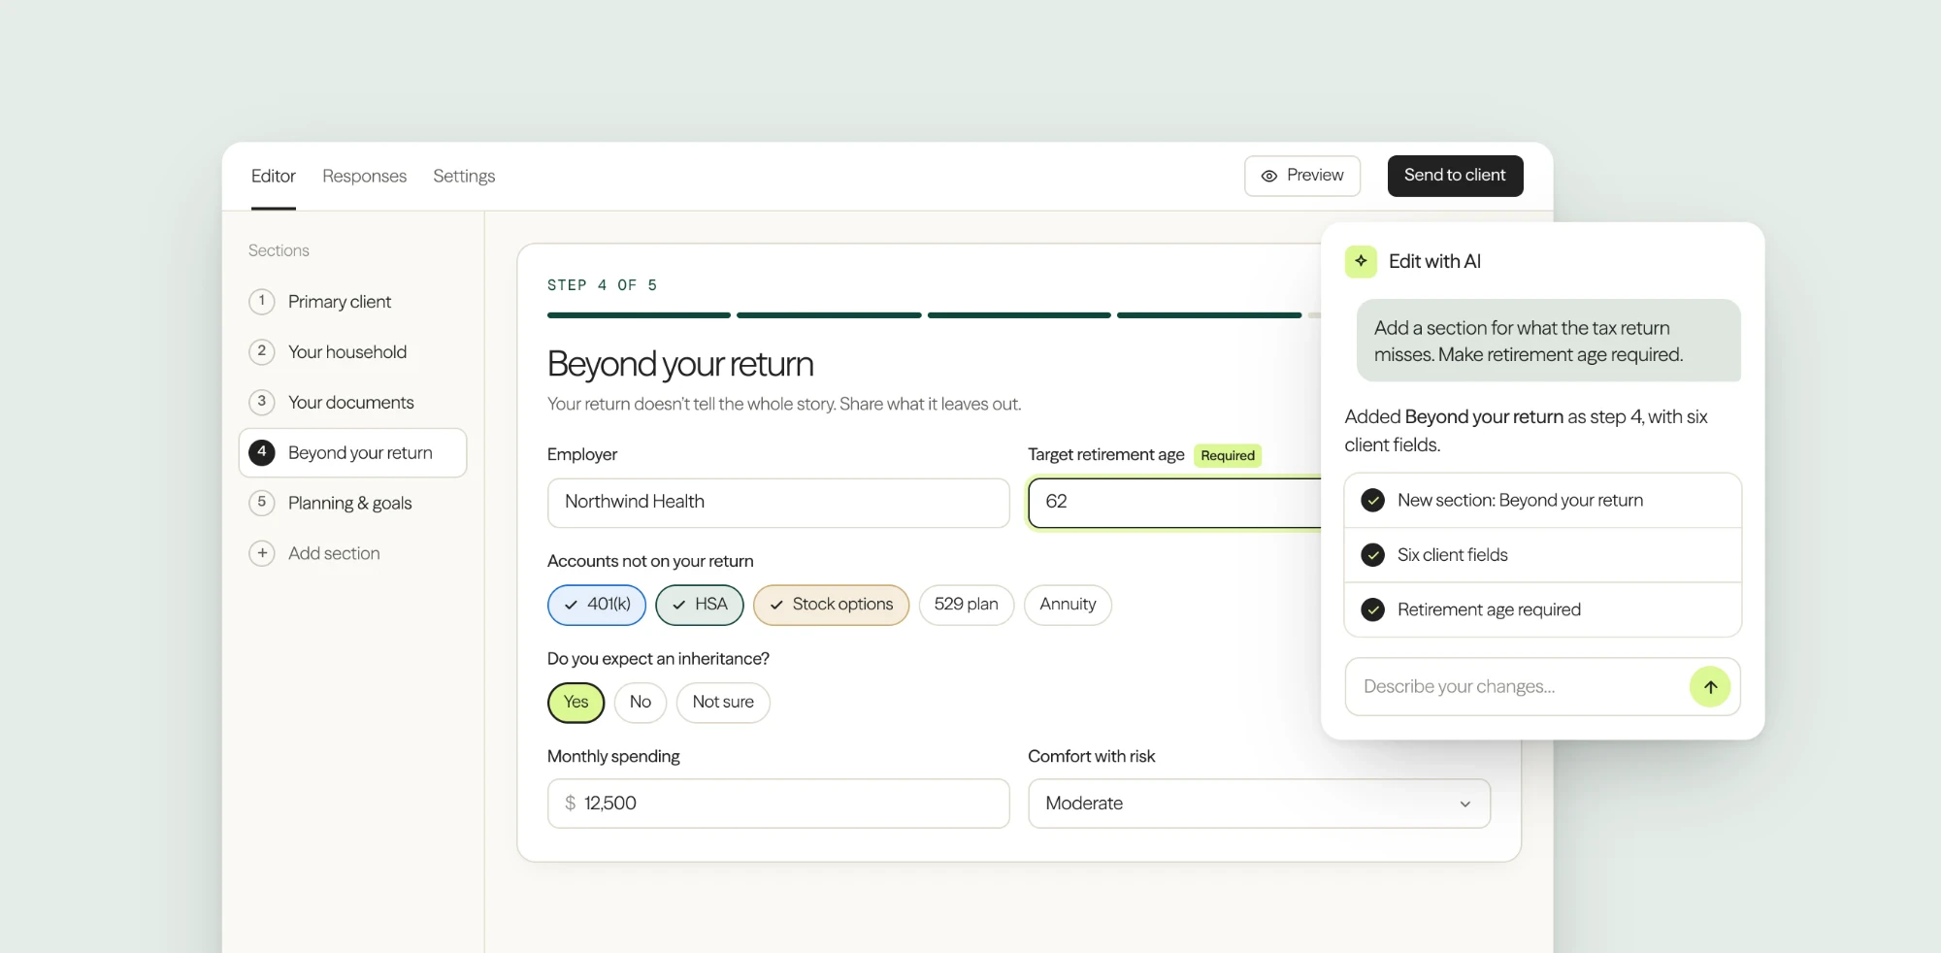Open Planning & goals section

[349, 503]
